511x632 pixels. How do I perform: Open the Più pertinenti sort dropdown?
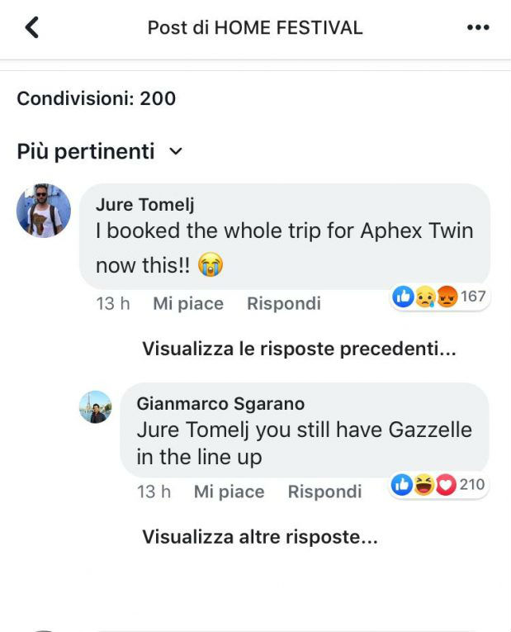click(x=100, y=152)
